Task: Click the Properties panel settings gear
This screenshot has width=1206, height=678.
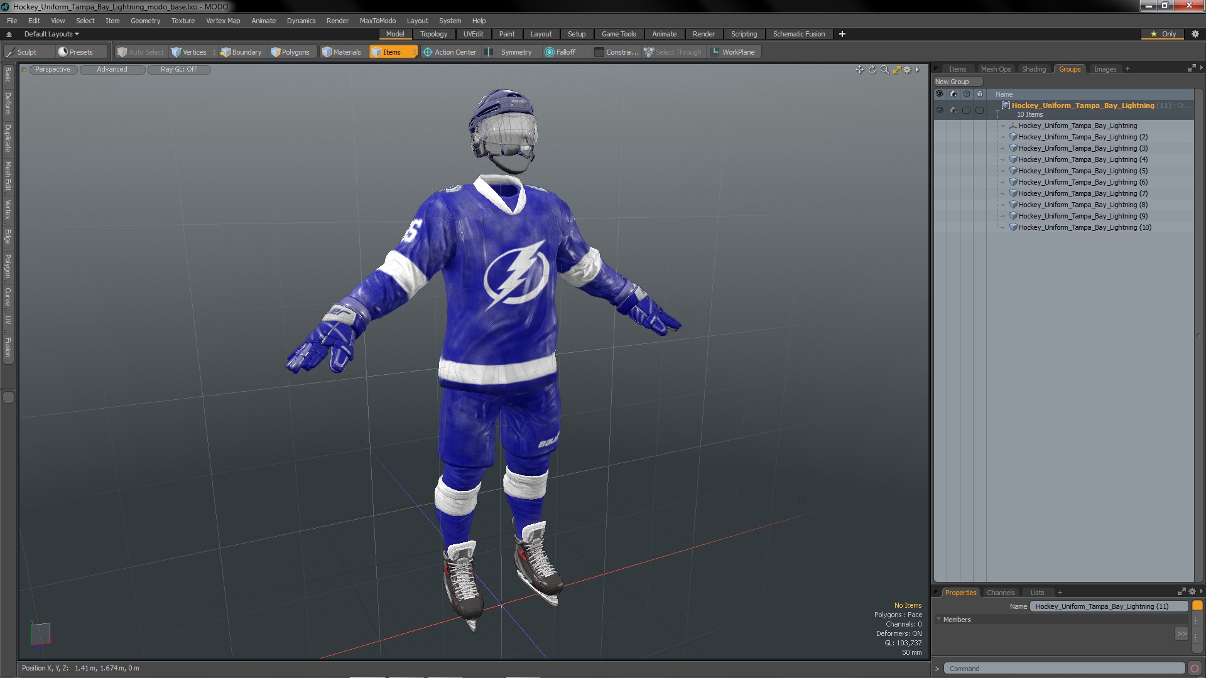Action: click(1192, 592)
